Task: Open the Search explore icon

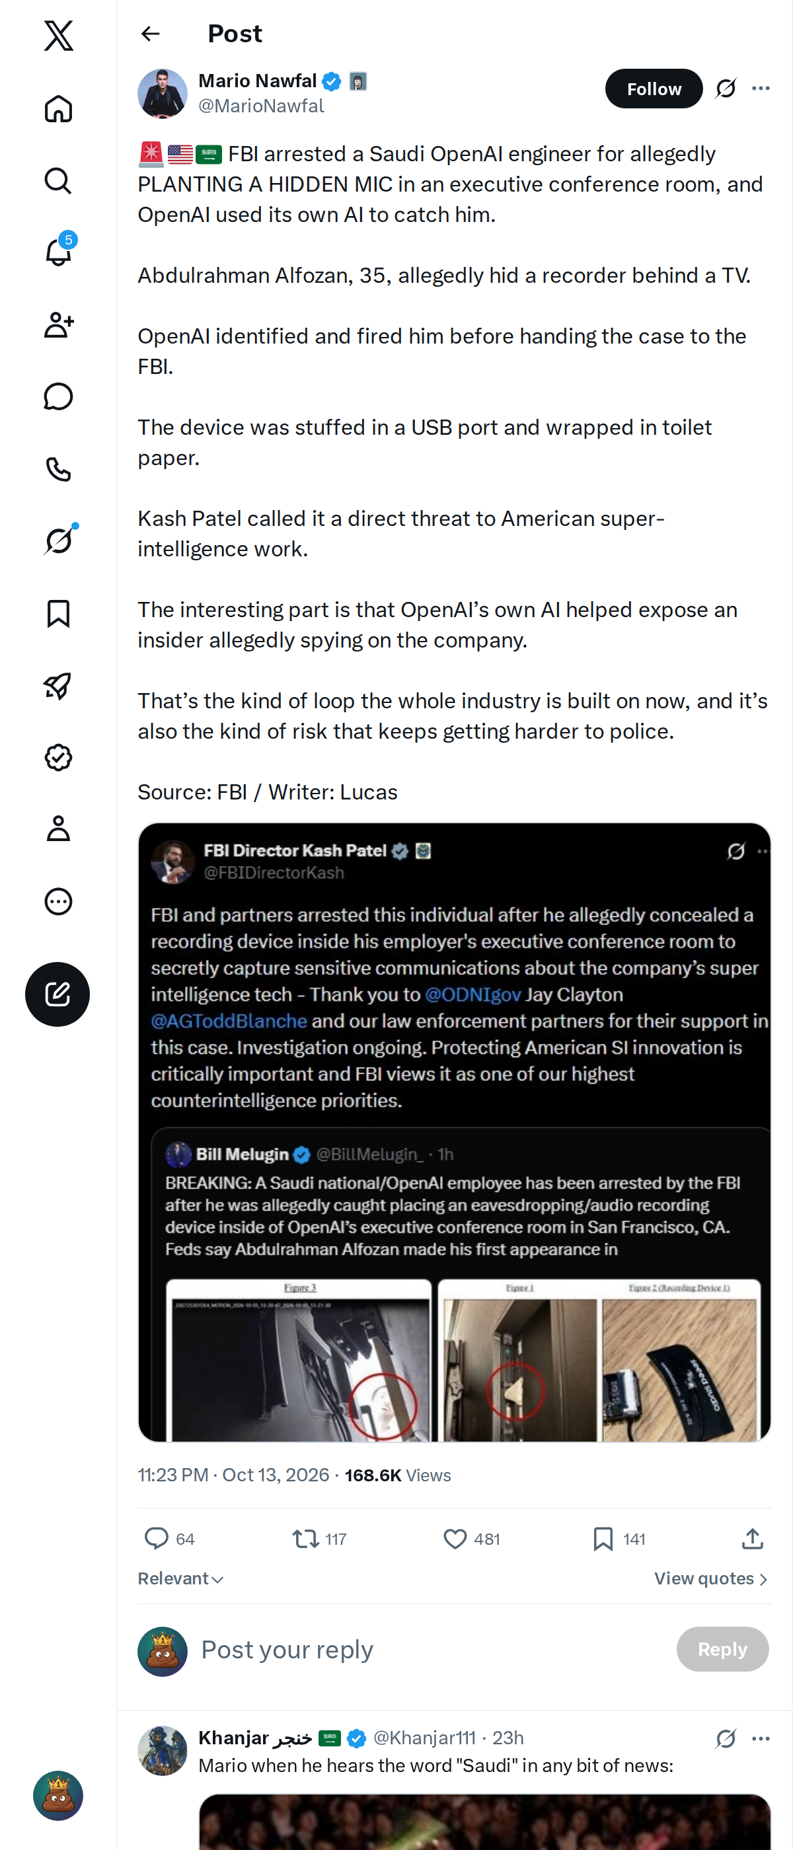Action: 58,180
